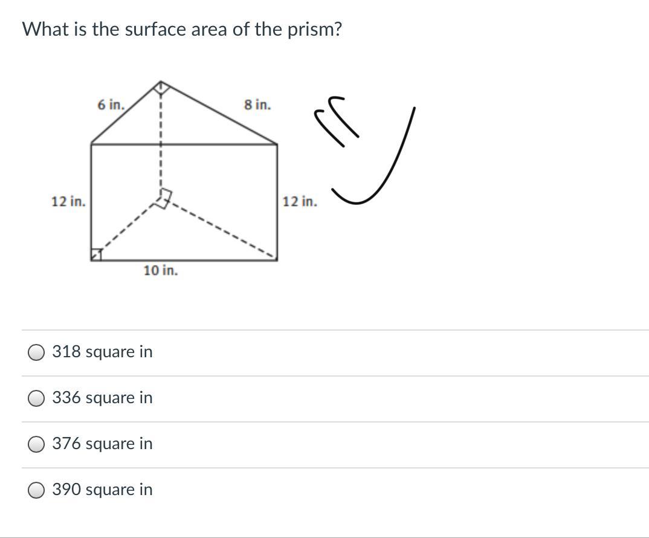
Task: Click the right-angle marker at the prism's apex
Action: [160, 88]
